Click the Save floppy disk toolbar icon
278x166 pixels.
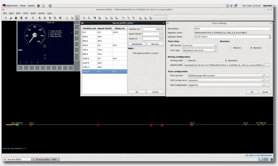[16, 18]
